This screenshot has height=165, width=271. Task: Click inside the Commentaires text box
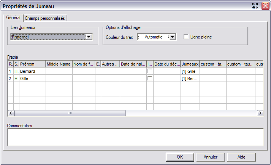[x=136, y=137]
